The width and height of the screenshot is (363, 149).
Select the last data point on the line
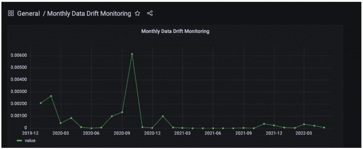[324, 127]
